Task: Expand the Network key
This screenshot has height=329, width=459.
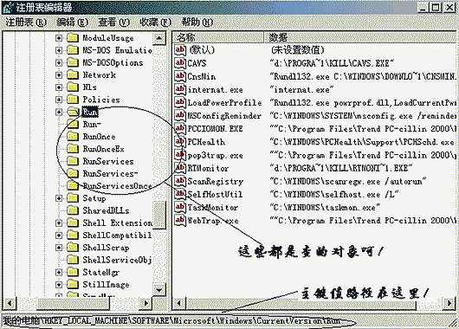Action: pyautogui.click(x=59, y=75)
